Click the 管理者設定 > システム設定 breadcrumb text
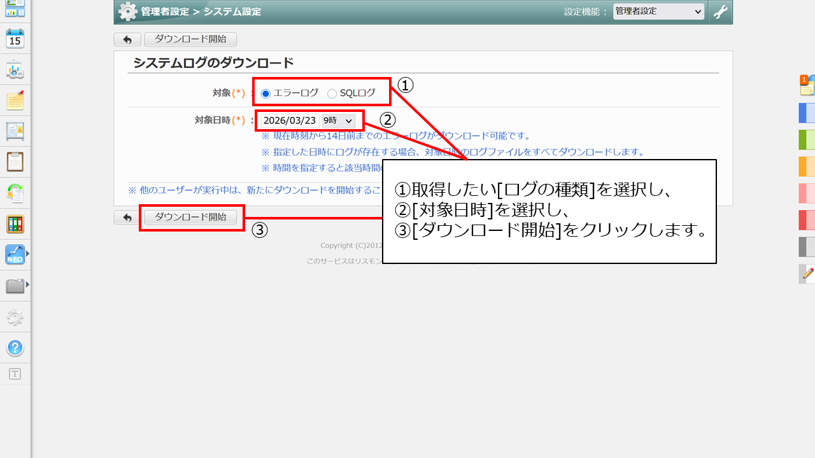 pyautogui.click(x=201, y=11)
